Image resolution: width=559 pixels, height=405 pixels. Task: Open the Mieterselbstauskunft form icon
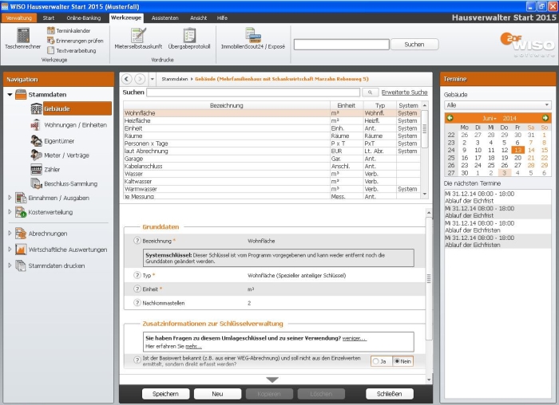click(x=138, y=35)
